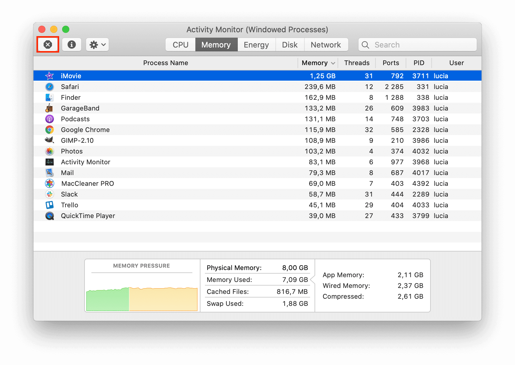Open the gear action dropdown menu
This screenshot has width=515, height=365.
[x=97, y=45]
